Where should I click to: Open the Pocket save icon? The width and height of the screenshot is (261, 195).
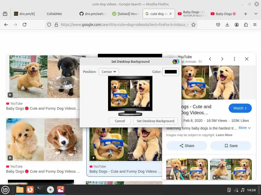tap(218, 25)
